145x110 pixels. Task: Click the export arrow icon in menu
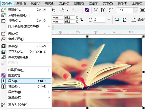click(x=3, y=86)
